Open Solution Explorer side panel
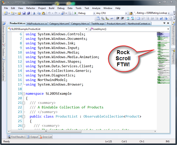 173,35
